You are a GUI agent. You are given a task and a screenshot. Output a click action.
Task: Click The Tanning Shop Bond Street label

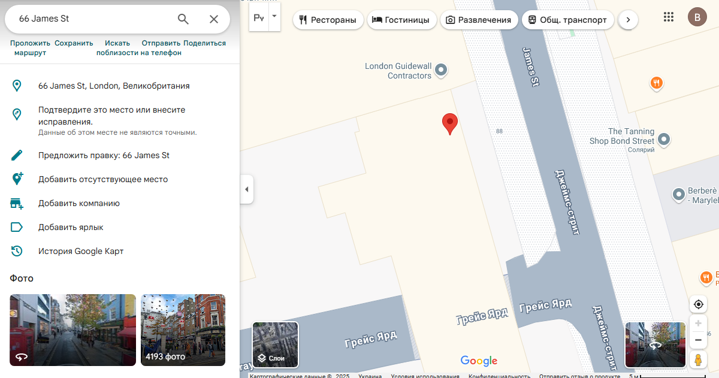[x=622, y=136]
